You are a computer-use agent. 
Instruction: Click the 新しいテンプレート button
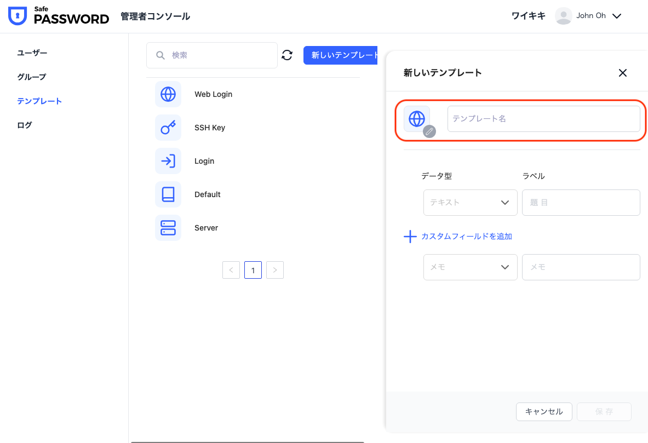tap(341, 55)
